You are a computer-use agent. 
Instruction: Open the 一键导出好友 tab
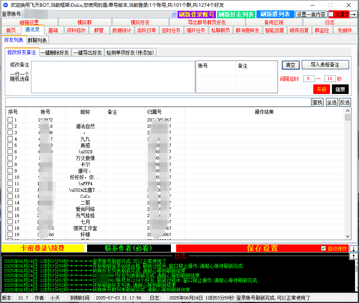pos(88,53)
